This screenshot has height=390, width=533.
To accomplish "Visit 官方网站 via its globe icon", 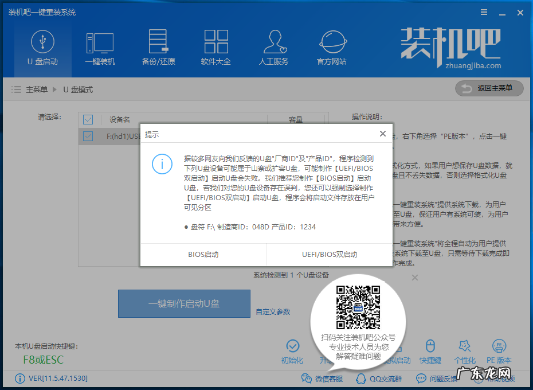I will 331,47.
